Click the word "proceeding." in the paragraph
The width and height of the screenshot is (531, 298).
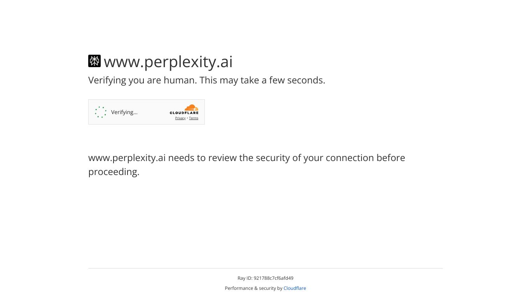pos(114,172)
